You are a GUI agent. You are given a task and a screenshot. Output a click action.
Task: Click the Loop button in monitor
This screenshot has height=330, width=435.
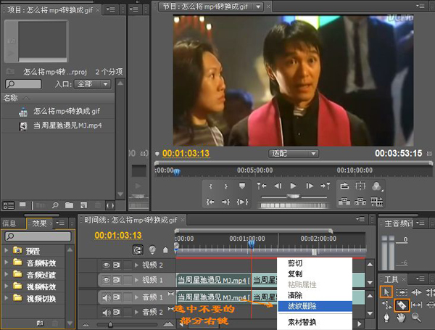[344, 186]
